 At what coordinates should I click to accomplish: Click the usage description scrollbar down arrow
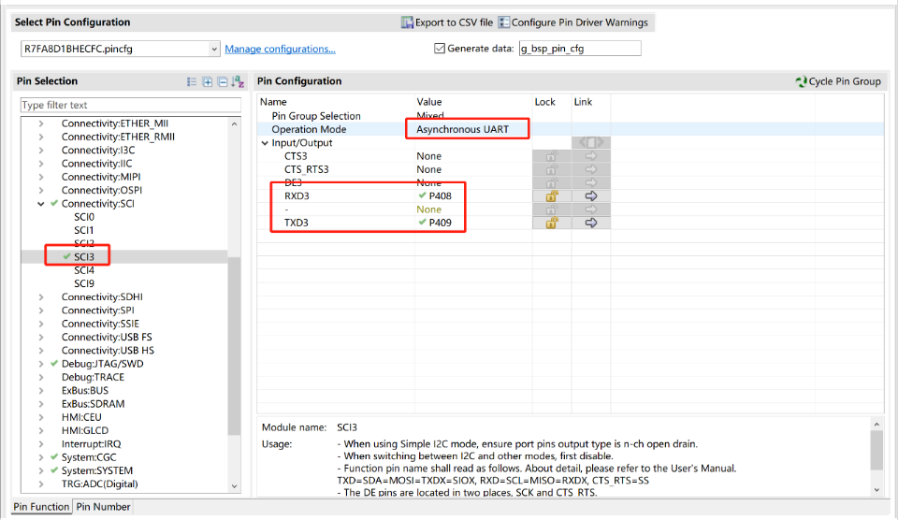pos(876,490)
